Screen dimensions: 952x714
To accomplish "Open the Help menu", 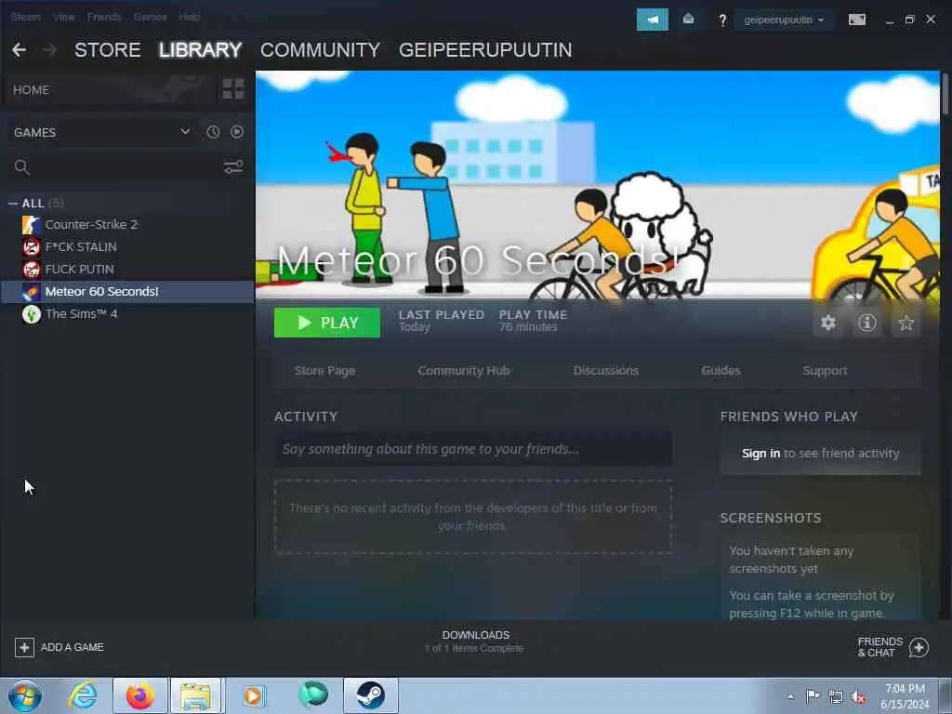I will [190, 17].
